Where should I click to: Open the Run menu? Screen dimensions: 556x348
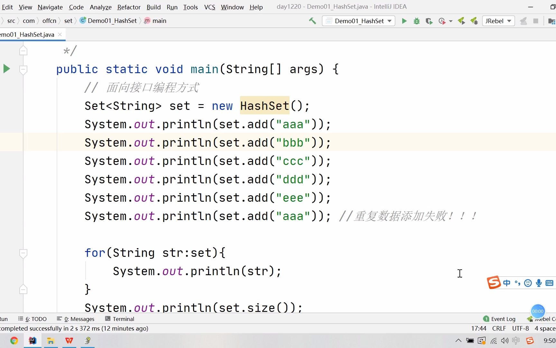click(x=172, y=7)
